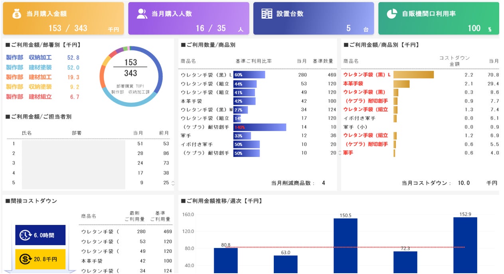
Task: Click the people icon on 当月購入人数 card
Action: (142, 14)
